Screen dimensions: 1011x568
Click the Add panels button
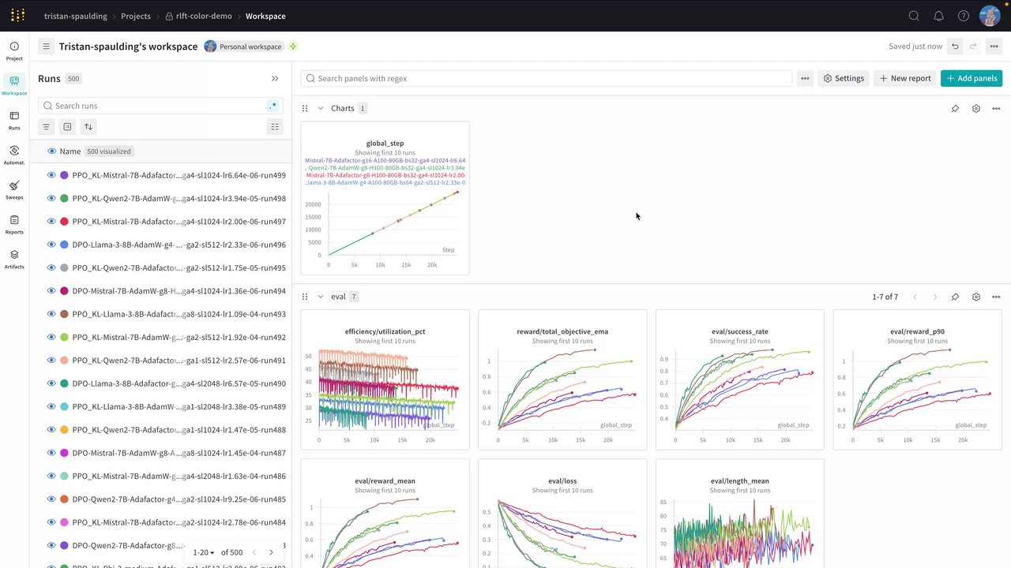coord(972,78)
